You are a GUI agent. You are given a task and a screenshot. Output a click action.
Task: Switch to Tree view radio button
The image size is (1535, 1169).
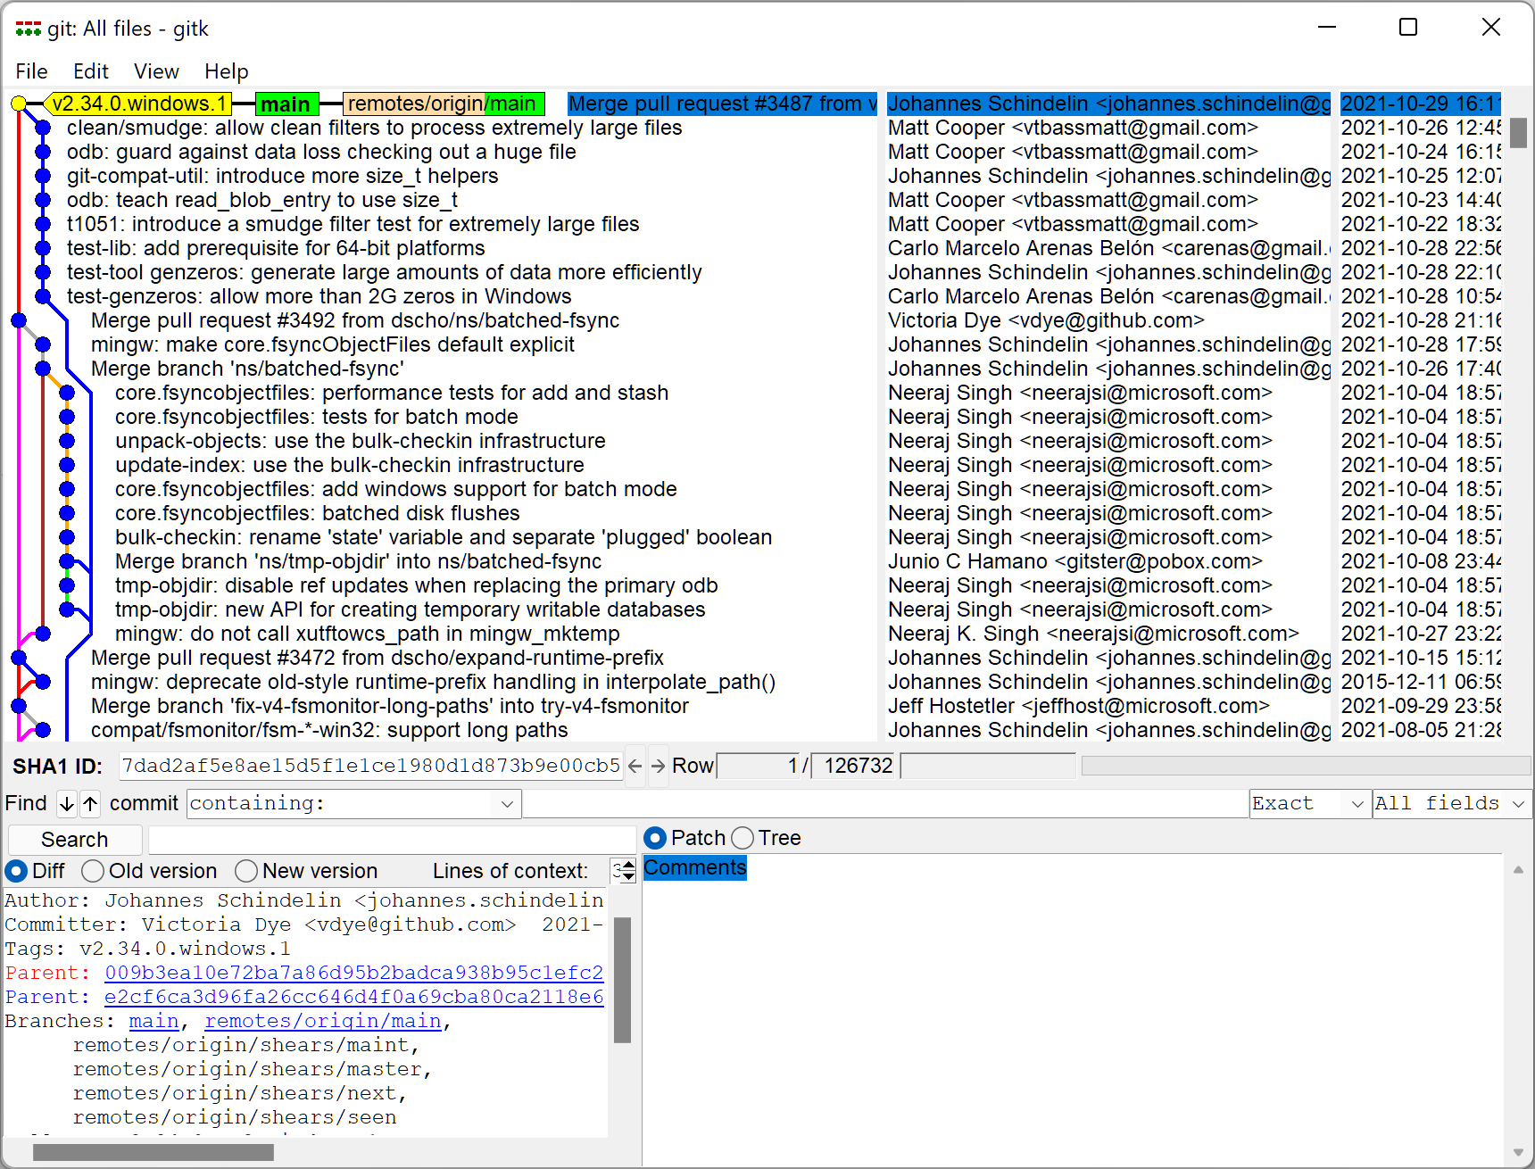(x=742, y=837)
